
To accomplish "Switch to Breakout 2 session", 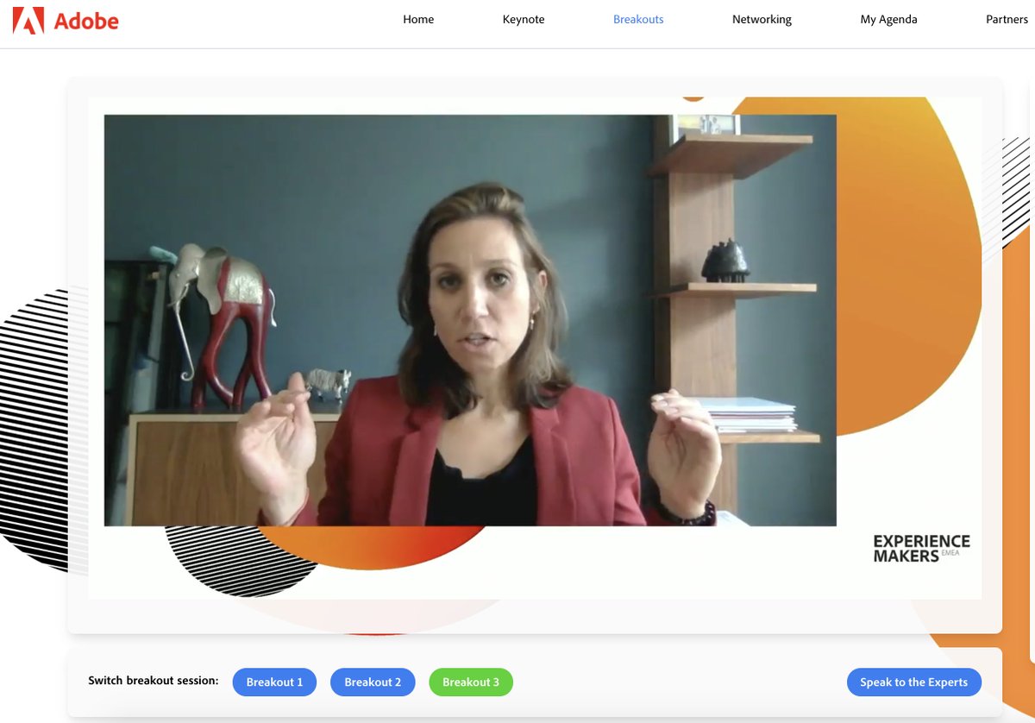I will (x=373, y=682).
